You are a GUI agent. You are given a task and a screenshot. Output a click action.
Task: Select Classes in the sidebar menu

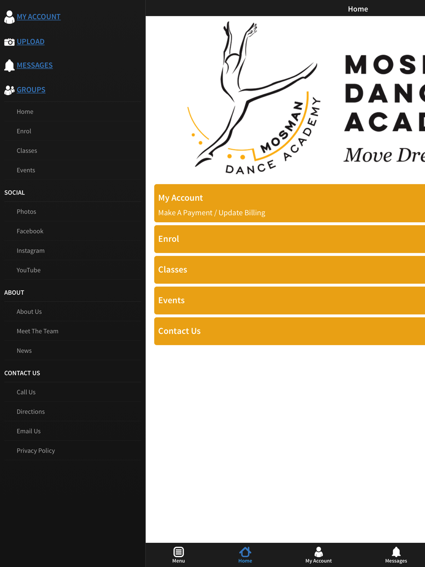click(x=73, y=150)
